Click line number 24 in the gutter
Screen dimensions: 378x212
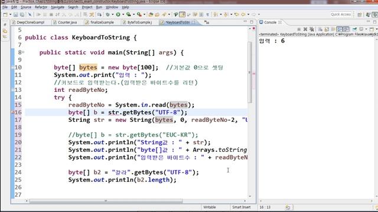click(18, 172)
